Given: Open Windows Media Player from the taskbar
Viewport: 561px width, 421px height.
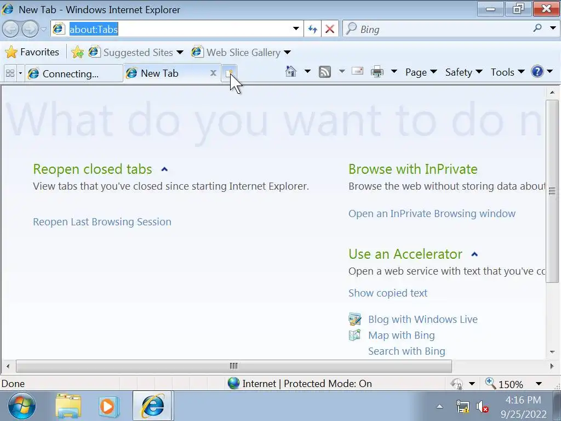Looking at the screenshot, I should (x=108, y=406).
